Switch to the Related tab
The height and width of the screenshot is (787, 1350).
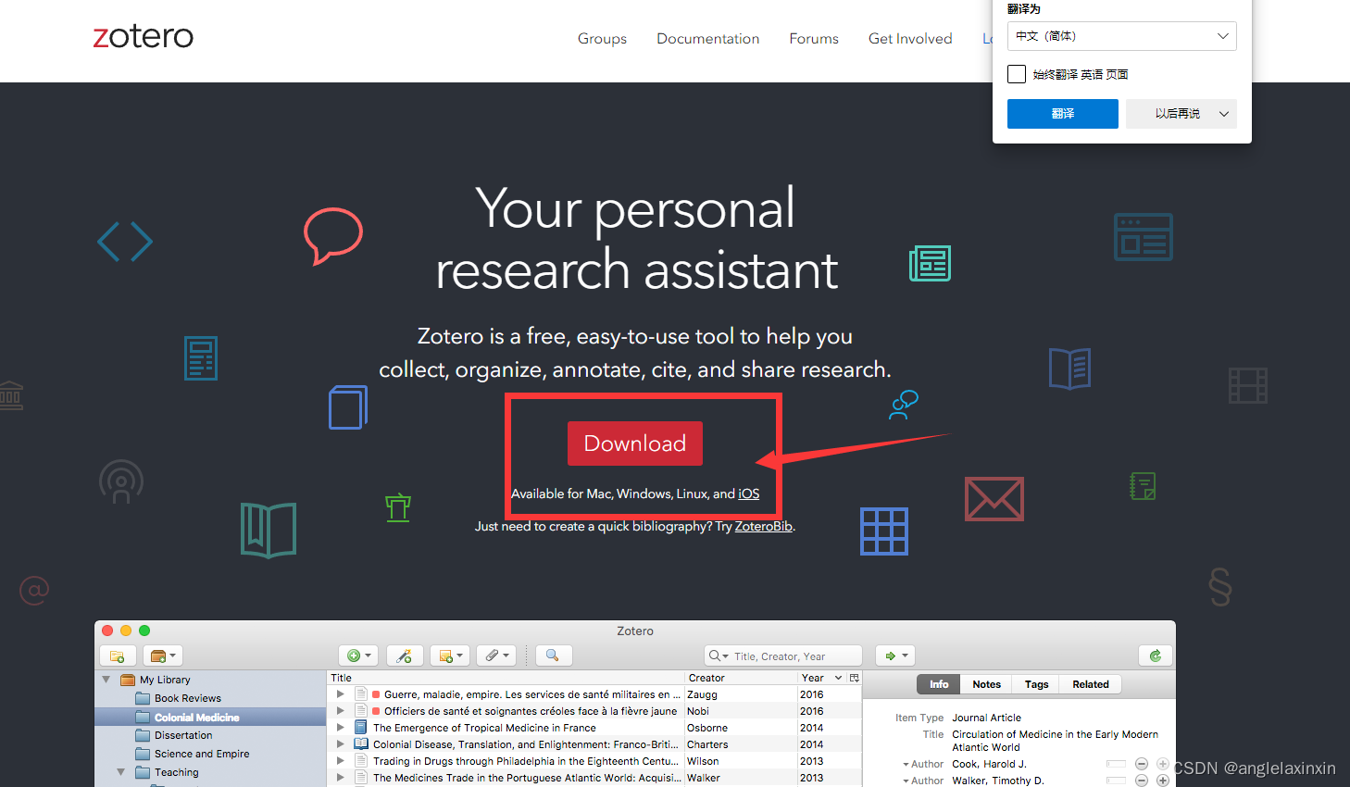(x=1090, y=684)
